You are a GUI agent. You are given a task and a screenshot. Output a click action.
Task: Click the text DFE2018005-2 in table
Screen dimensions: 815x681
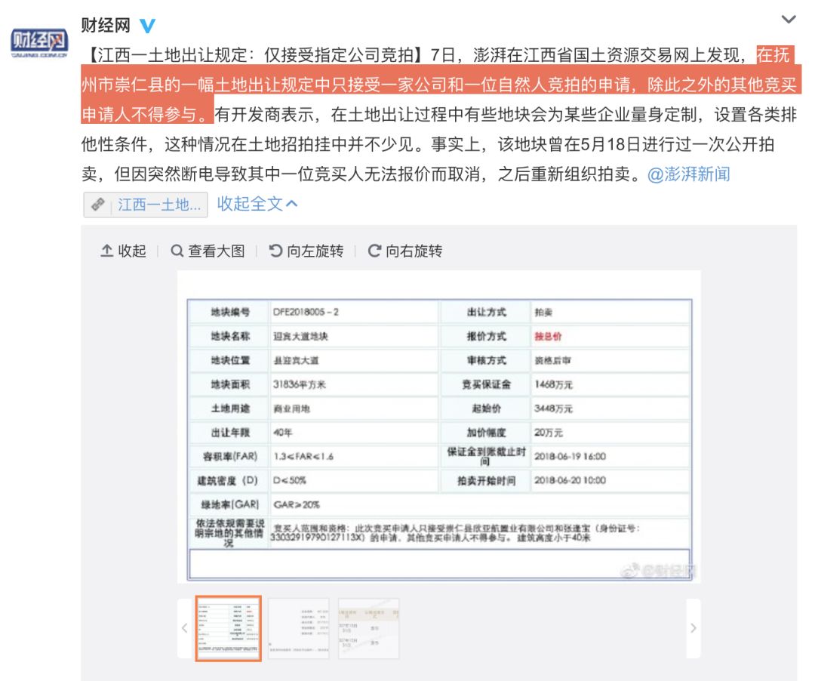[306, 312]
